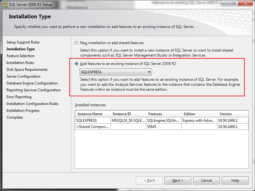Minimize the SQL Server Setup window
Viewport: 255px width, 191px height.
(225, 3)
